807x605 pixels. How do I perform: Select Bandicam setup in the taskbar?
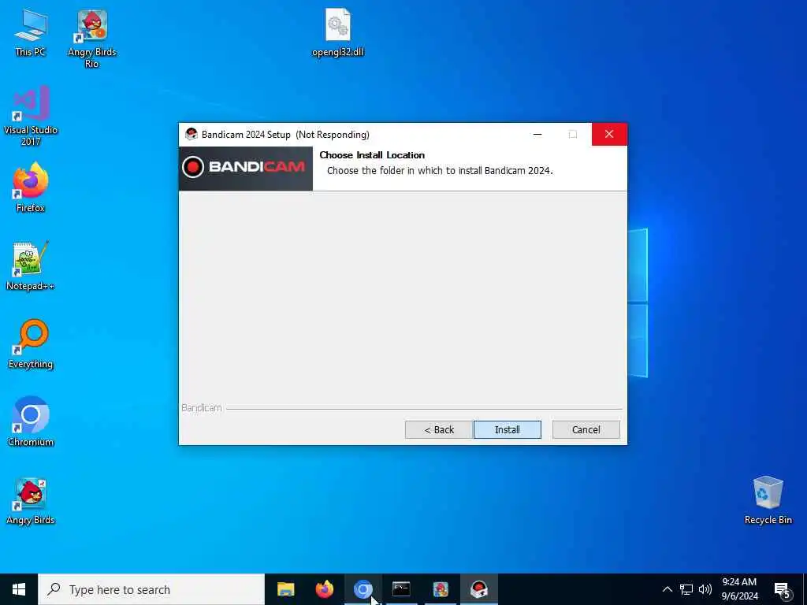point(479,589)
